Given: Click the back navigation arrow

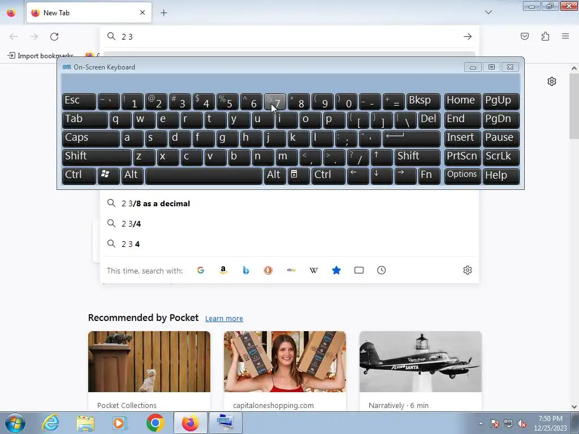Looking at the screenshot, I should coord(14,37).
